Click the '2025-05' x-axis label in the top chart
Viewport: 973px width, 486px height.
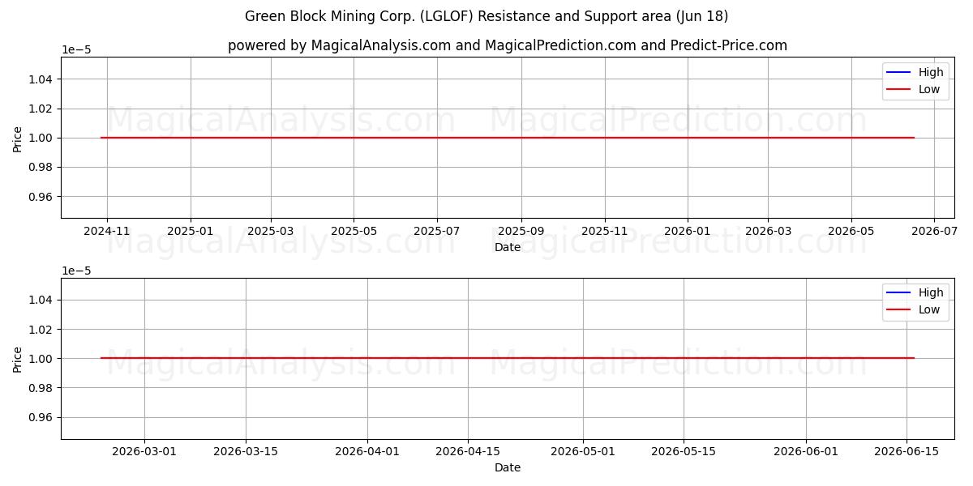coord(354,232)
